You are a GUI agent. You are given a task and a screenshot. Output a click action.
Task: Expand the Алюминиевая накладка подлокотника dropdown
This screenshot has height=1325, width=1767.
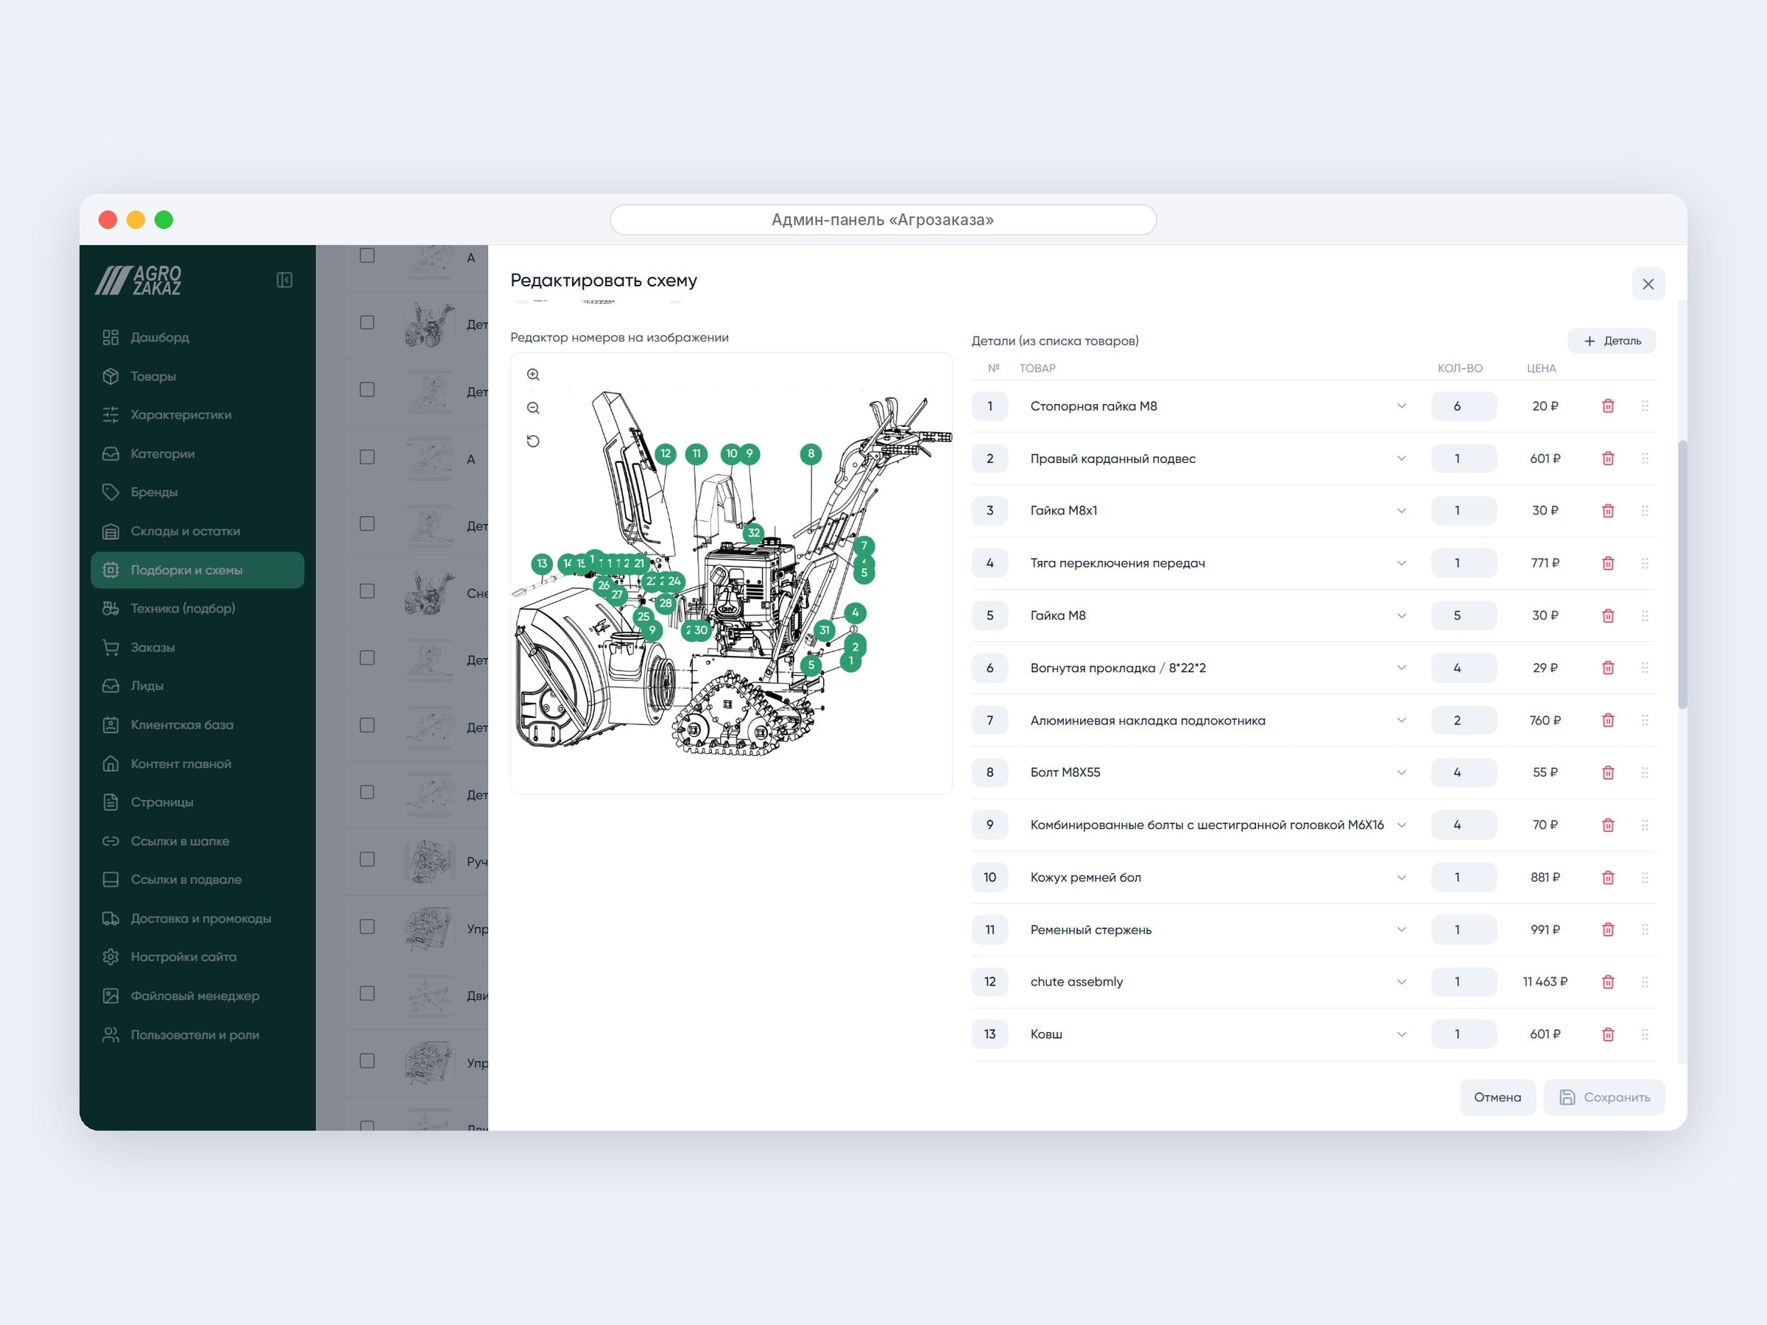coord(1401,721)
